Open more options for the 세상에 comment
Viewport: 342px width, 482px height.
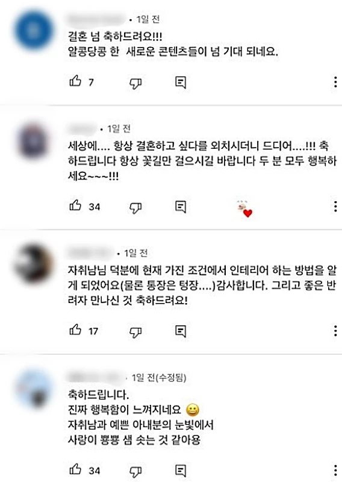click(x=335, y=207)
